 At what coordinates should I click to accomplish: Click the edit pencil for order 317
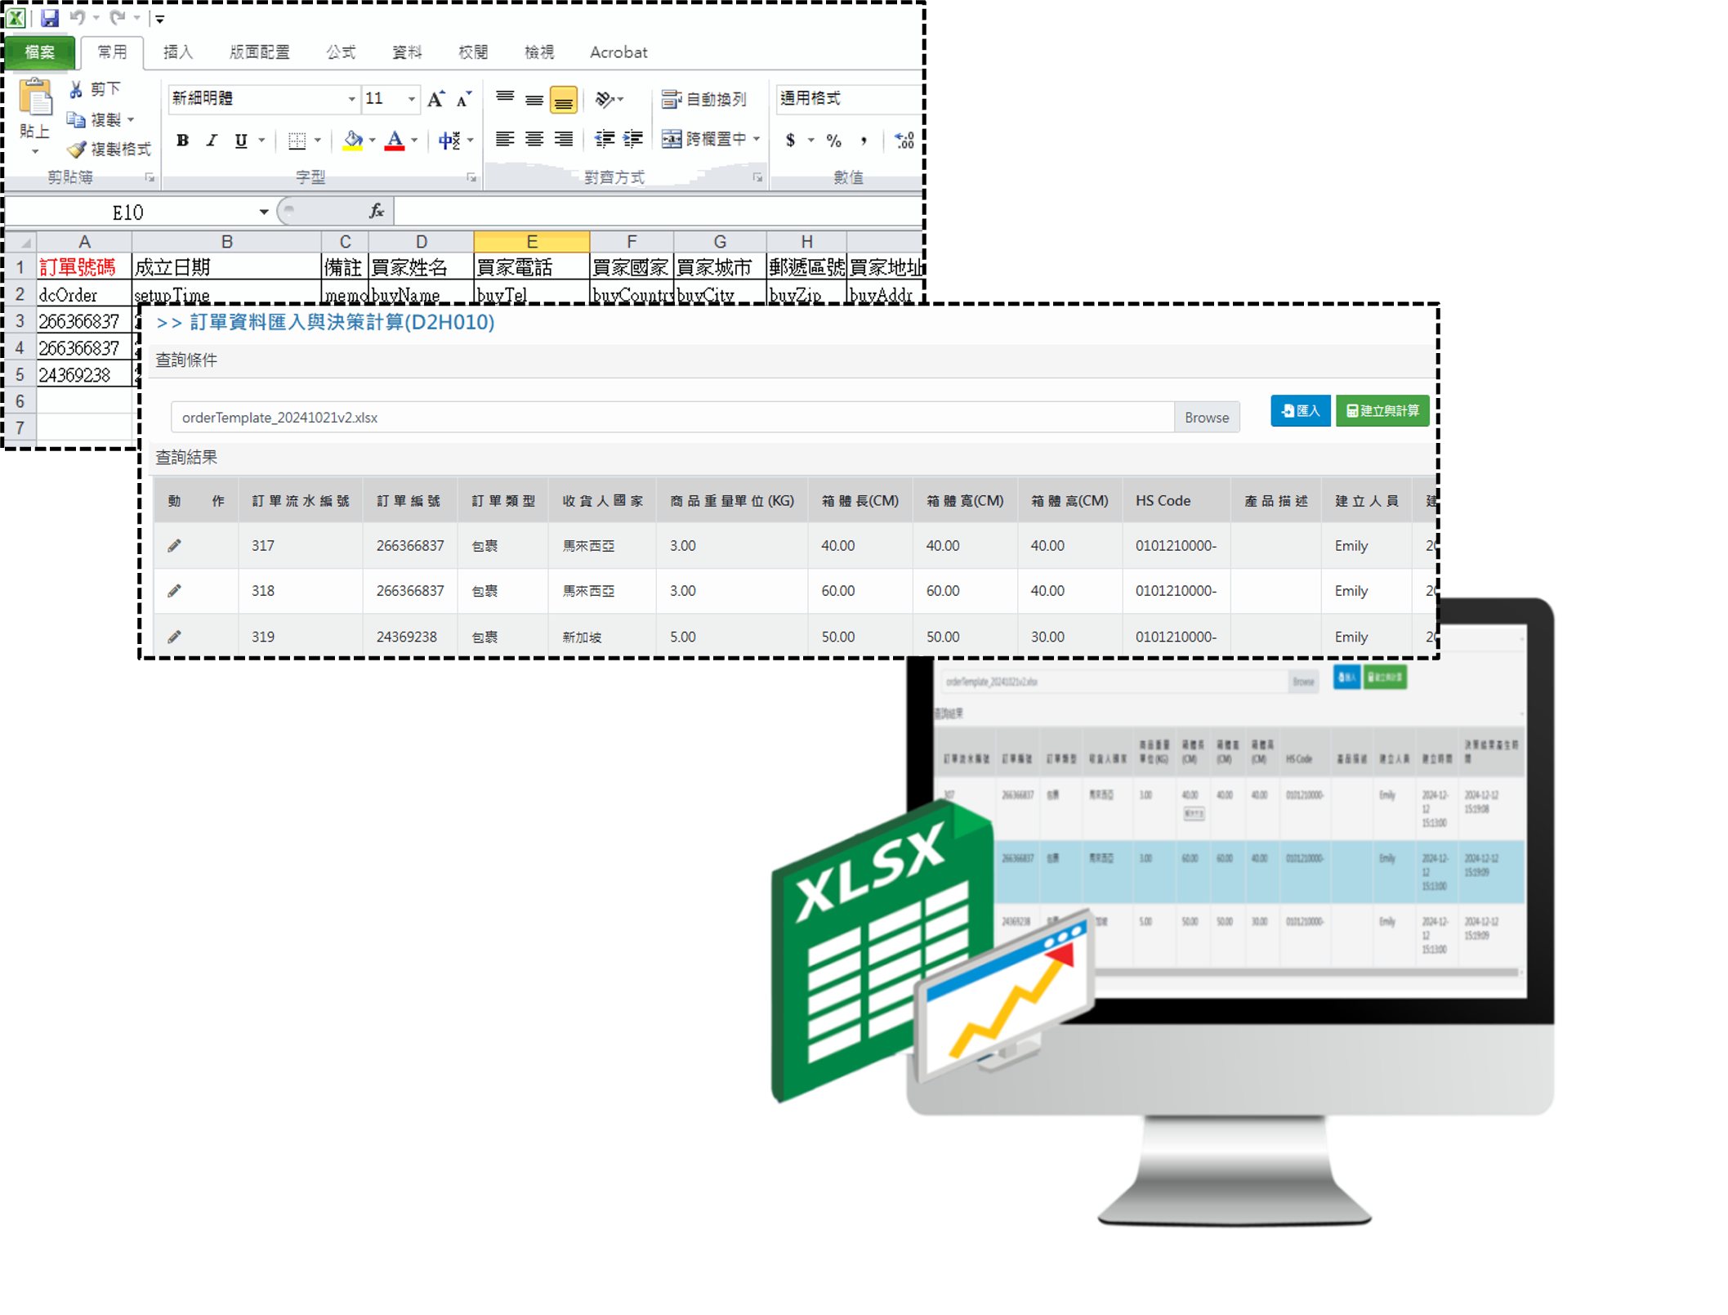click(x=174, y=546)
